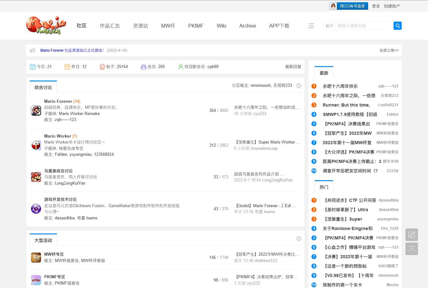Viewport: 428px width, 288px height.
Task: Click the members count people icon
Action: 144,67
